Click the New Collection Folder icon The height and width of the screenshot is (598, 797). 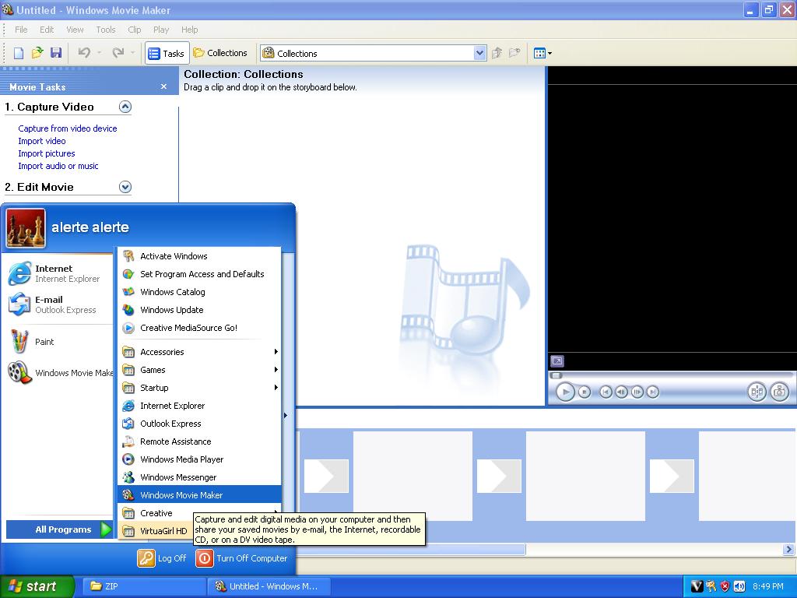[515, 53]
